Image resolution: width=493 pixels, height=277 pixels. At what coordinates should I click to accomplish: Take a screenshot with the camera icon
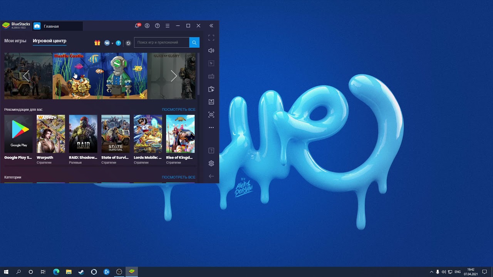click(x=211, y=114)
